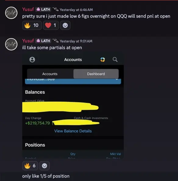Click the Yusuf username on the first message

28,9
